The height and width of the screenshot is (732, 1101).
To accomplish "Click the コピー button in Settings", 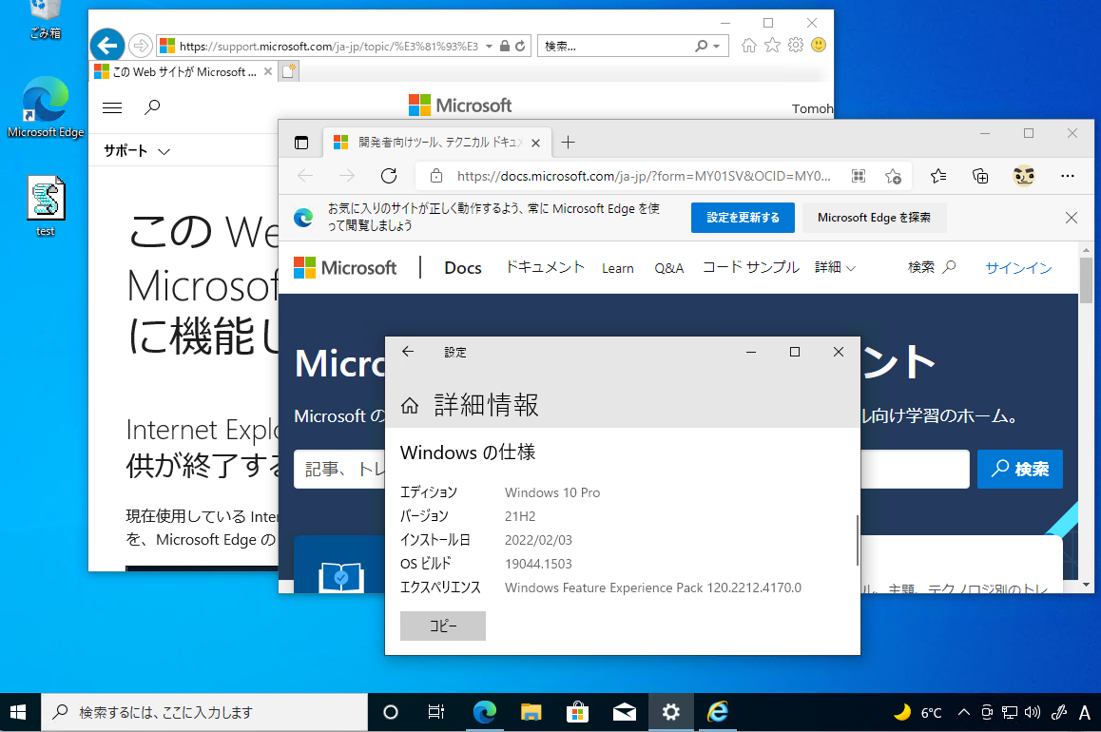I will pos(443,626).
